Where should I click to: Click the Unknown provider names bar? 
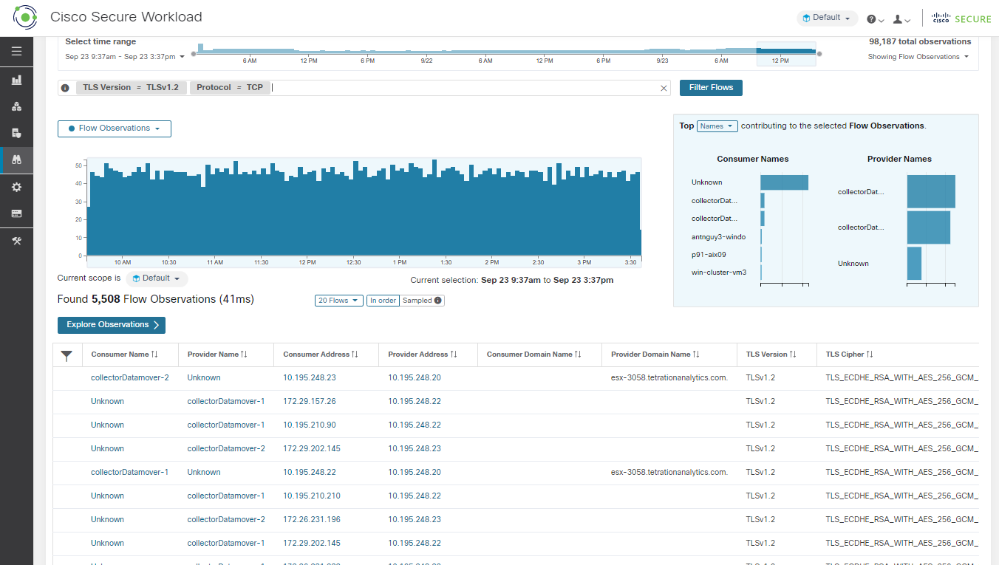click(914, 264)
